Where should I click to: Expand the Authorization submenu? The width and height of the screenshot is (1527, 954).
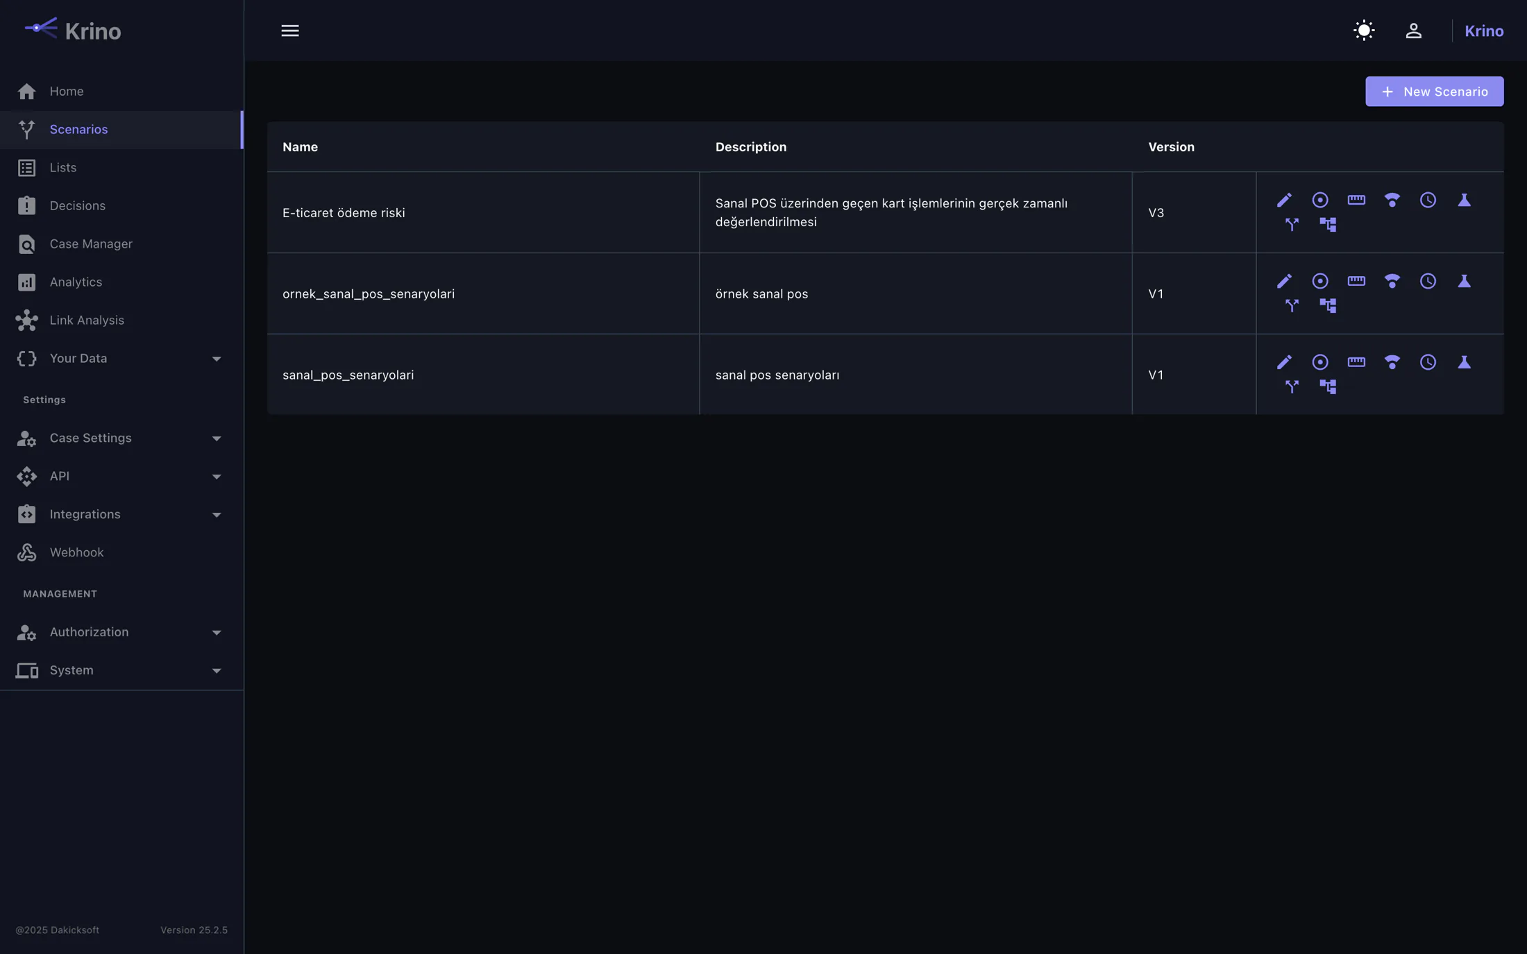[x=121, y=633]
